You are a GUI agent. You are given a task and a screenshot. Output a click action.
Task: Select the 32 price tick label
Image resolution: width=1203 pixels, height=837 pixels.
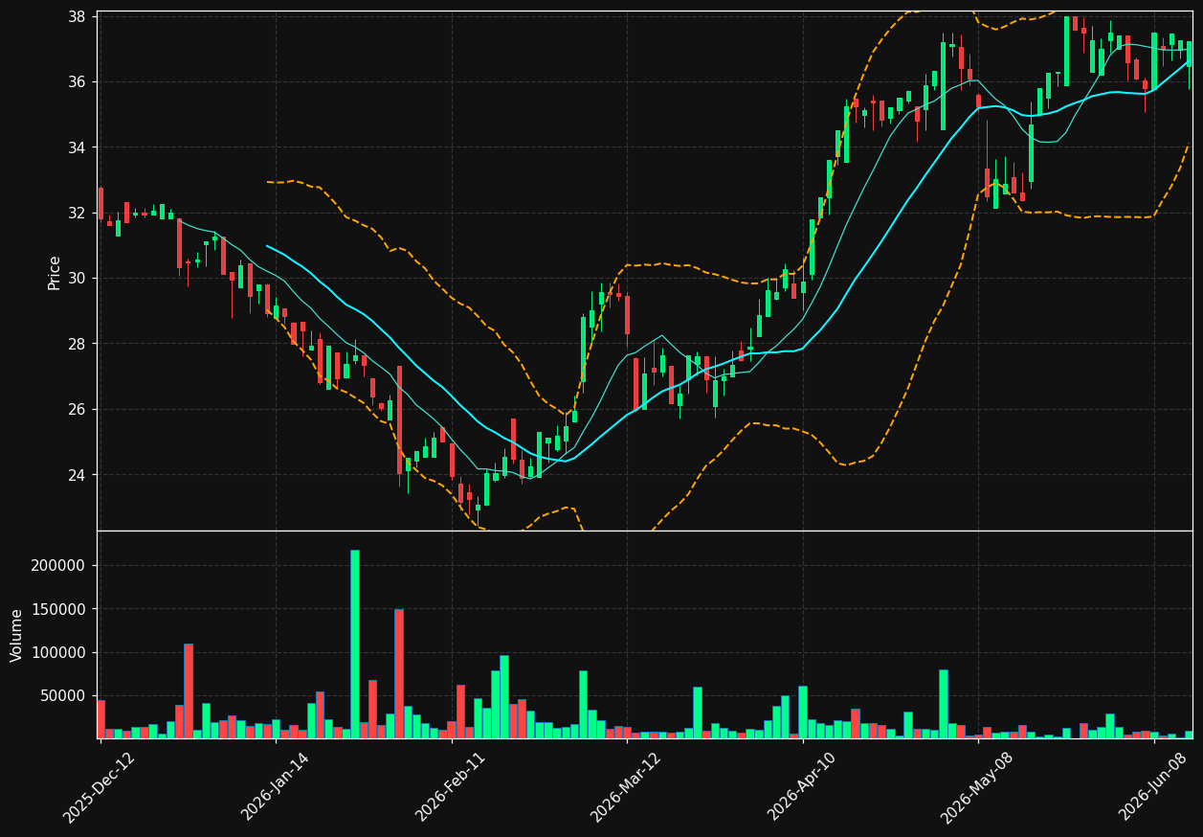coord(78,213)
